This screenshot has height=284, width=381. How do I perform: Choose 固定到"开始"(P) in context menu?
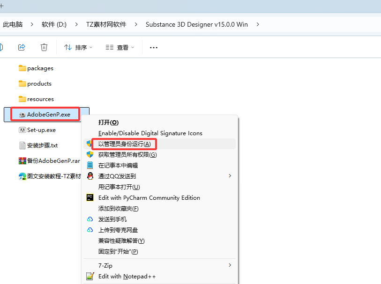159,252
